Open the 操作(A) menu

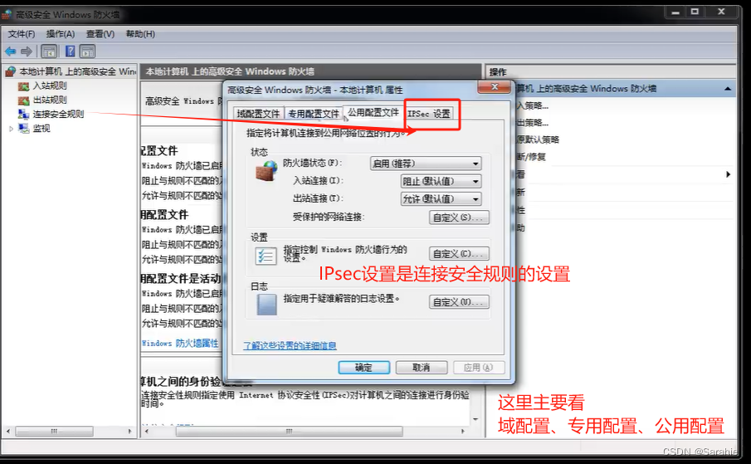tap(61, 34)
